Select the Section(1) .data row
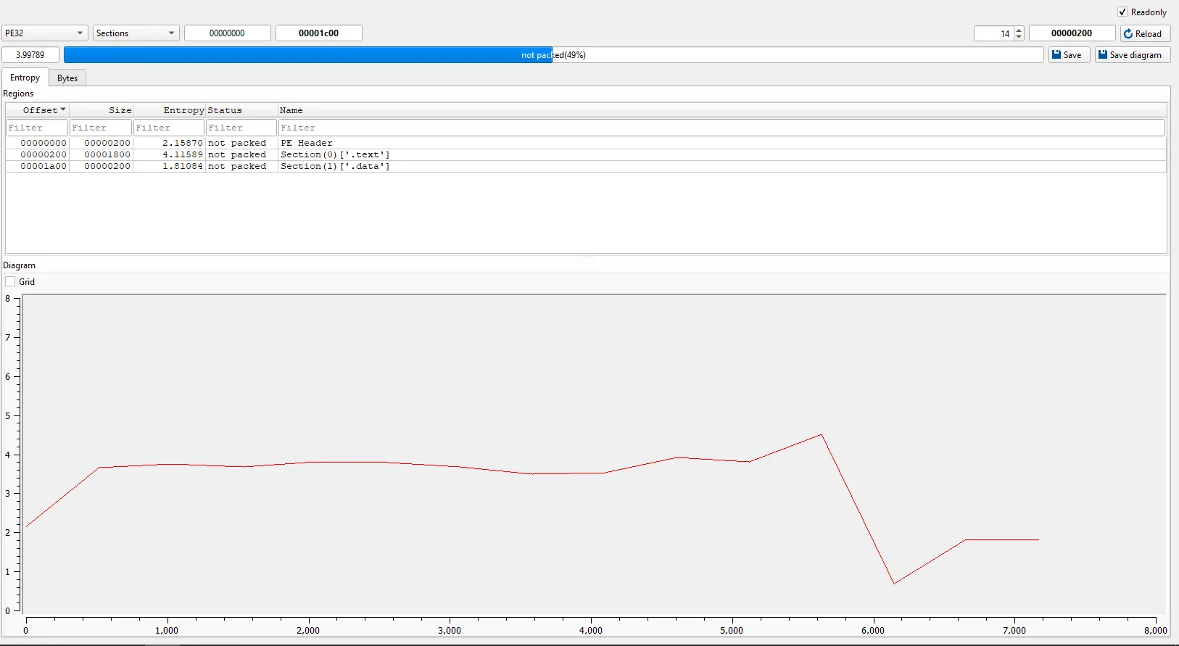This screenshot has width=1179, height=646. click(x=335, y=166)
